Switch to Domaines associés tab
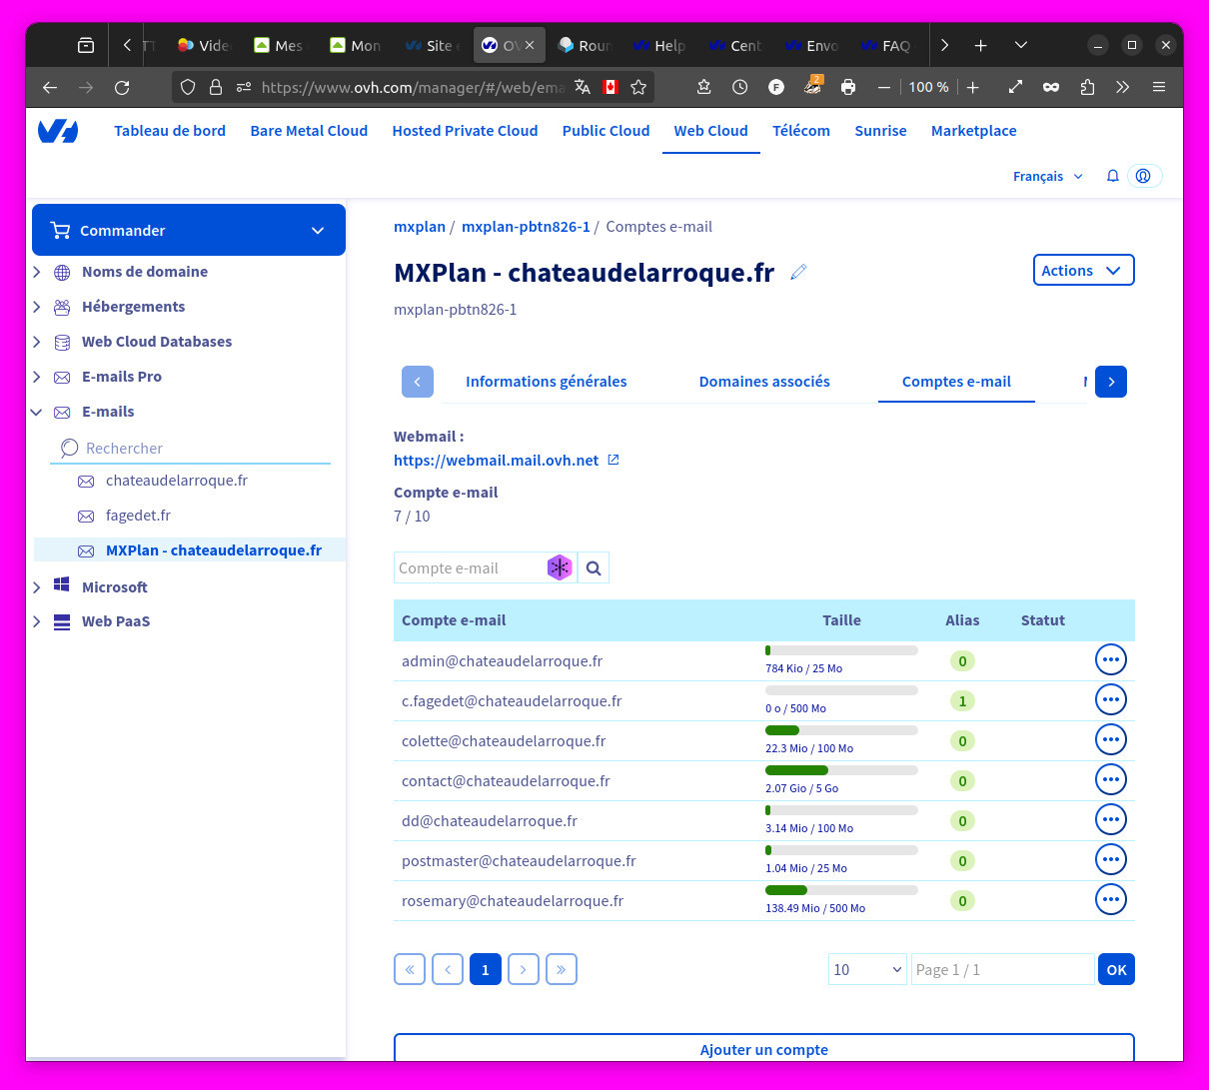This screenshot has width=1209, height=1090. [764, 382]
